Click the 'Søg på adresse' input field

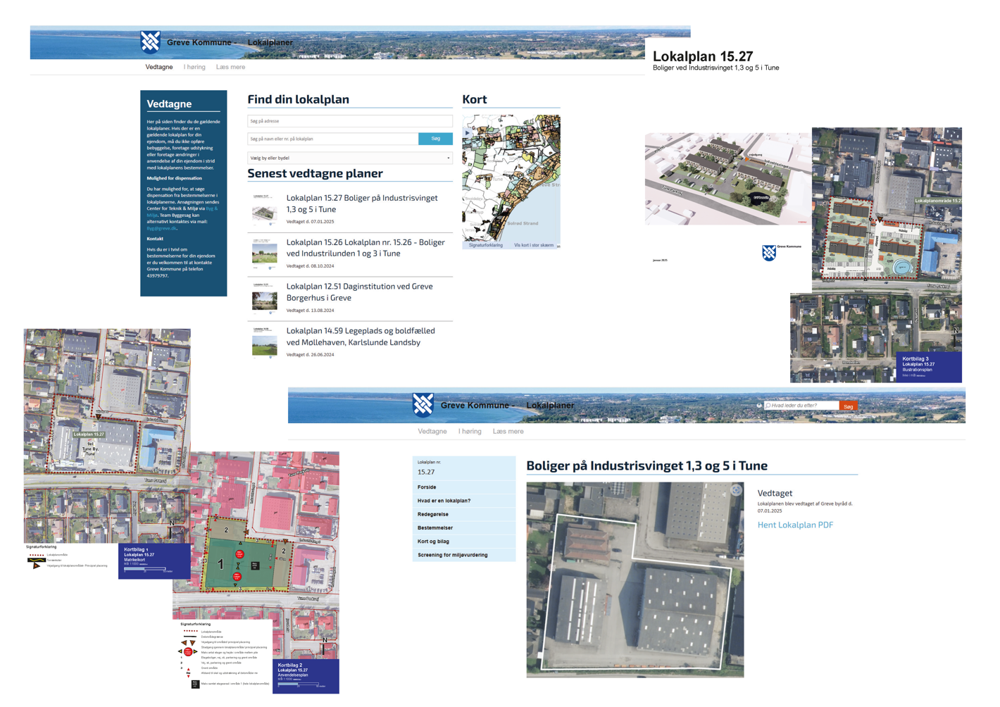349,121
